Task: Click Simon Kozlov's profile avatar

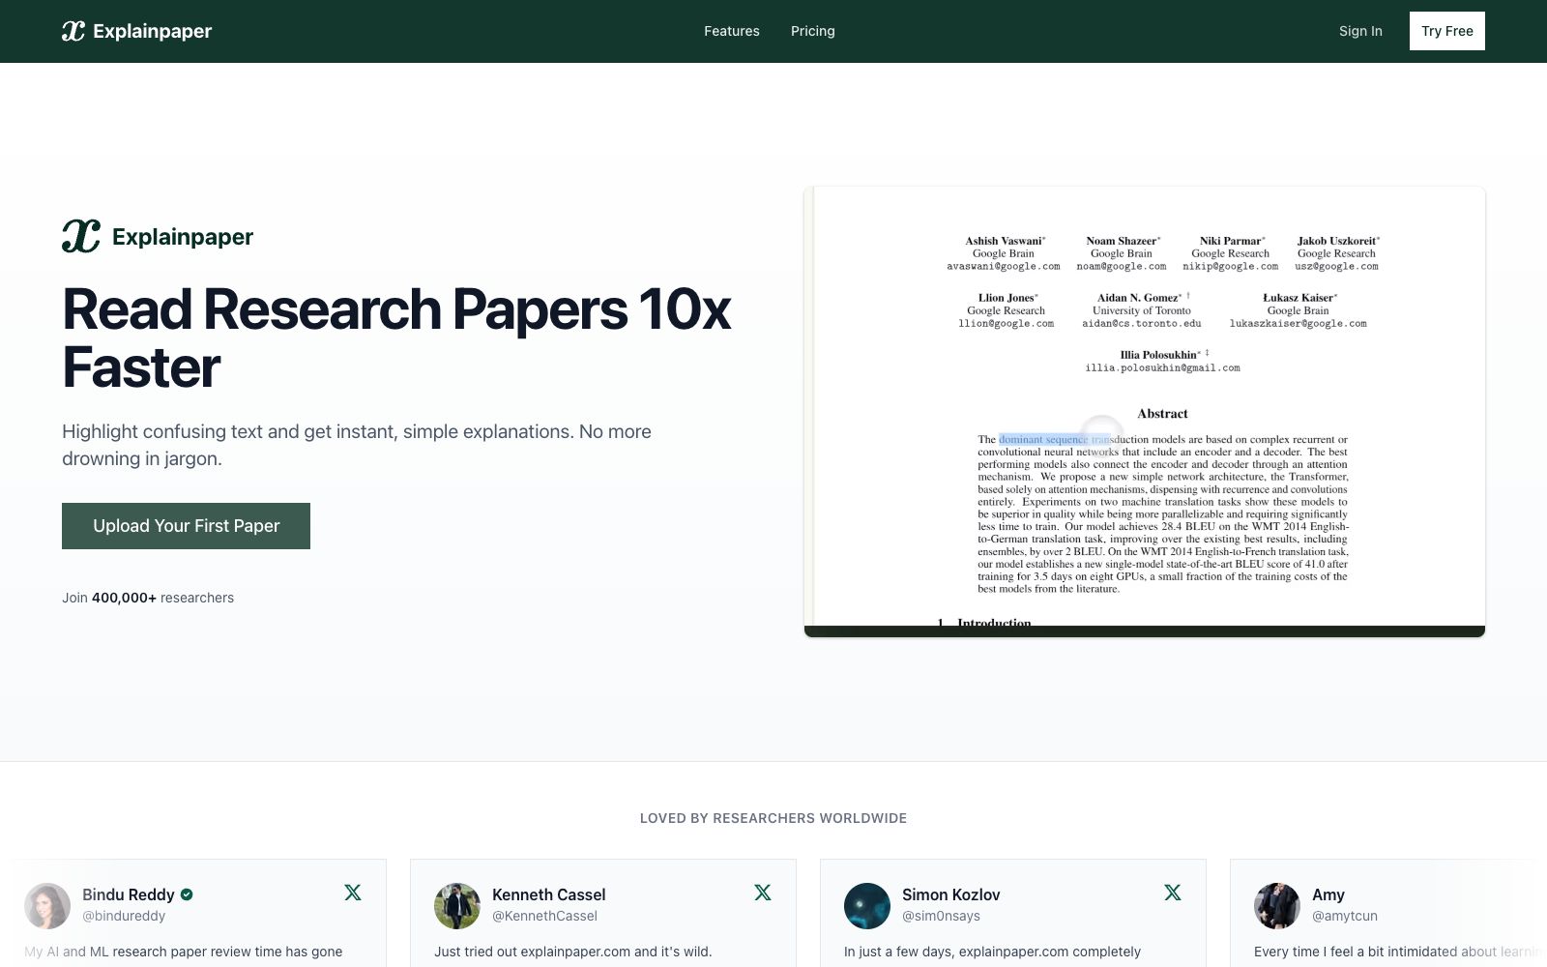Action: (867, 906)
